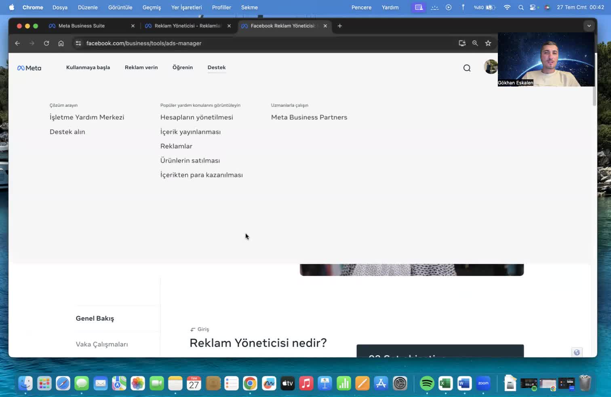This screenshot has width=611, height=397.
Task: Select Vaka Çalışmaları in sidebar
Action: [102, 344]
